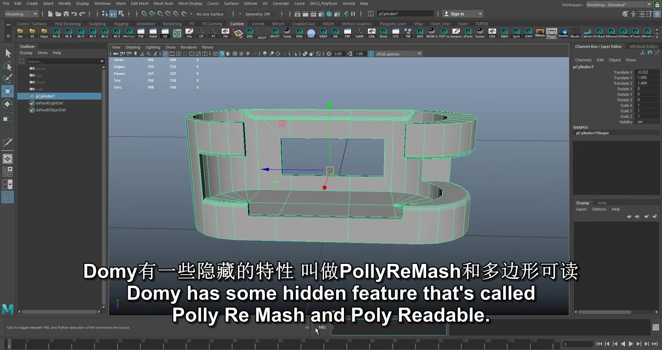Click the CP shelf icon
Image resolution: width=662 pixels, height=350 pixels.
(202, 34)
